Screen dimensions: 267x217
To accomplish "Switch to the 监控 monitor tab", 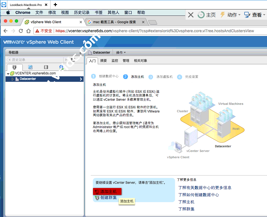I will coord(115,61).
